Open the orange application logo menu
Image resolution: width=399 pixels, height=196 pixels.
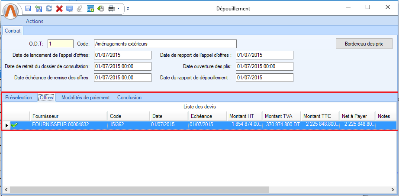pyautogui.click(x=12, y=10)
